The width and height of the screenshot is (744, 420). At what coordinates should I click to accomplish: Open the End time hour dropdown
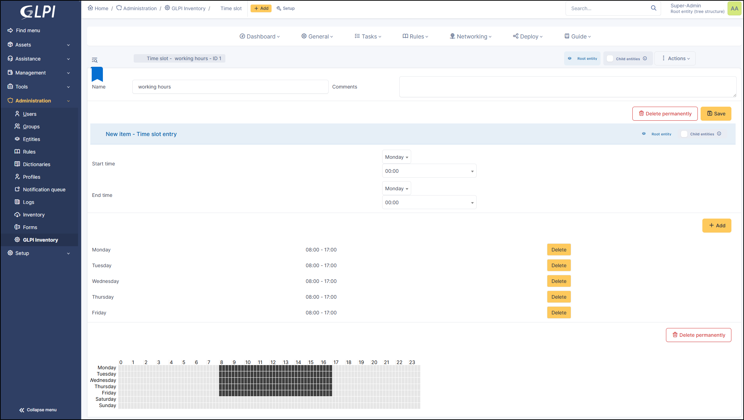click(x=429, y=202)
